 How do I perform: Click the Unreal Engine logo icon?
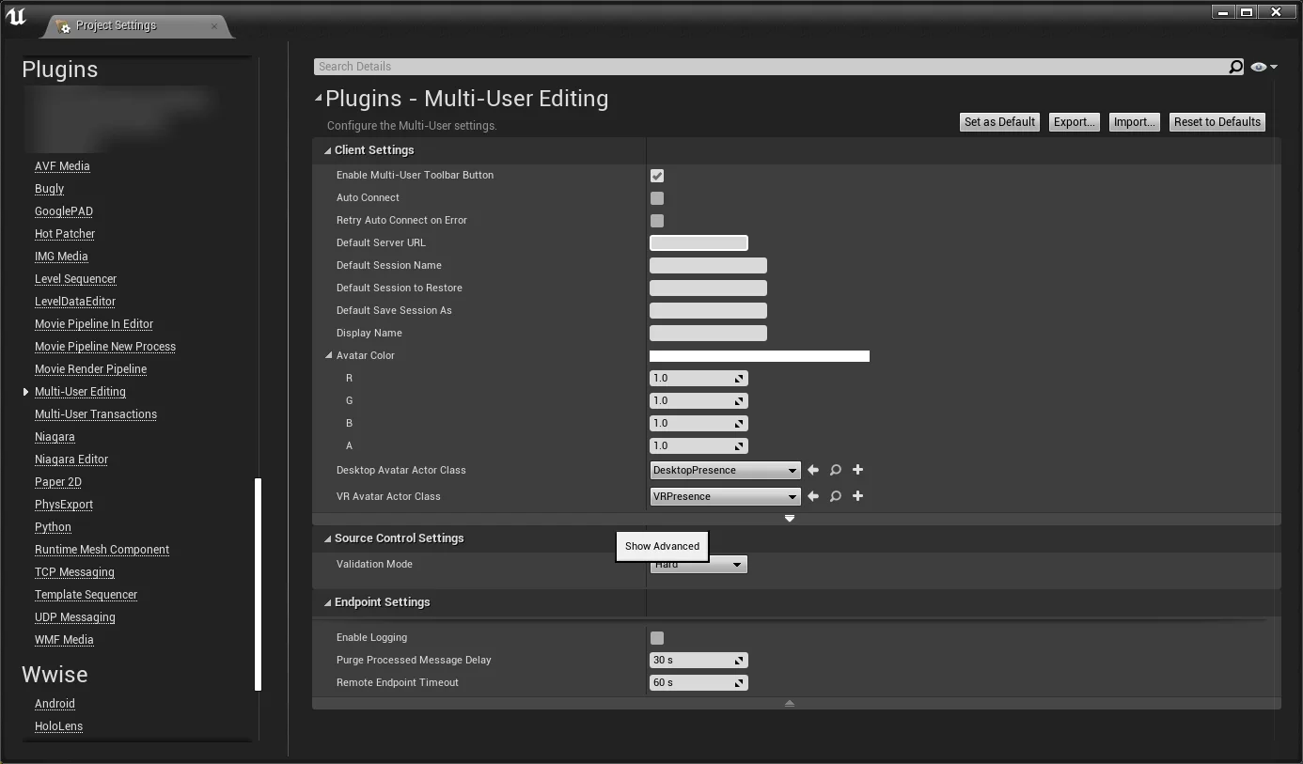15,15
